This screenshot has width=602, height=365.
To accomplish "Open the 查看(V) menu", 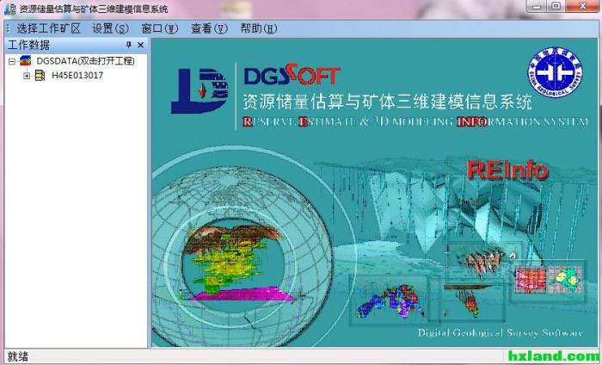I will click(x=209, y=28).
